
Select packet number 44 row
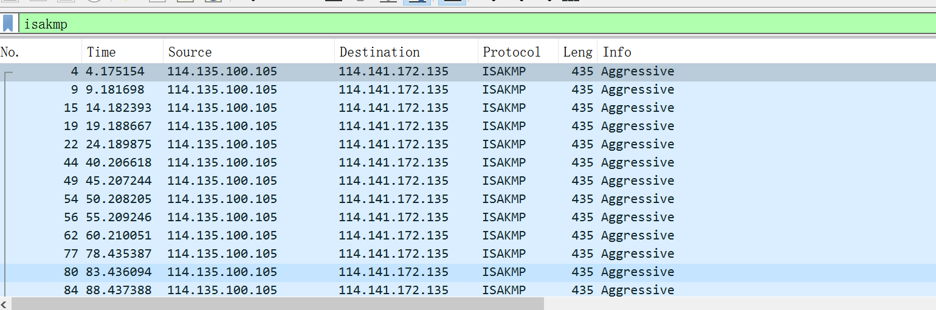point(243,163)
